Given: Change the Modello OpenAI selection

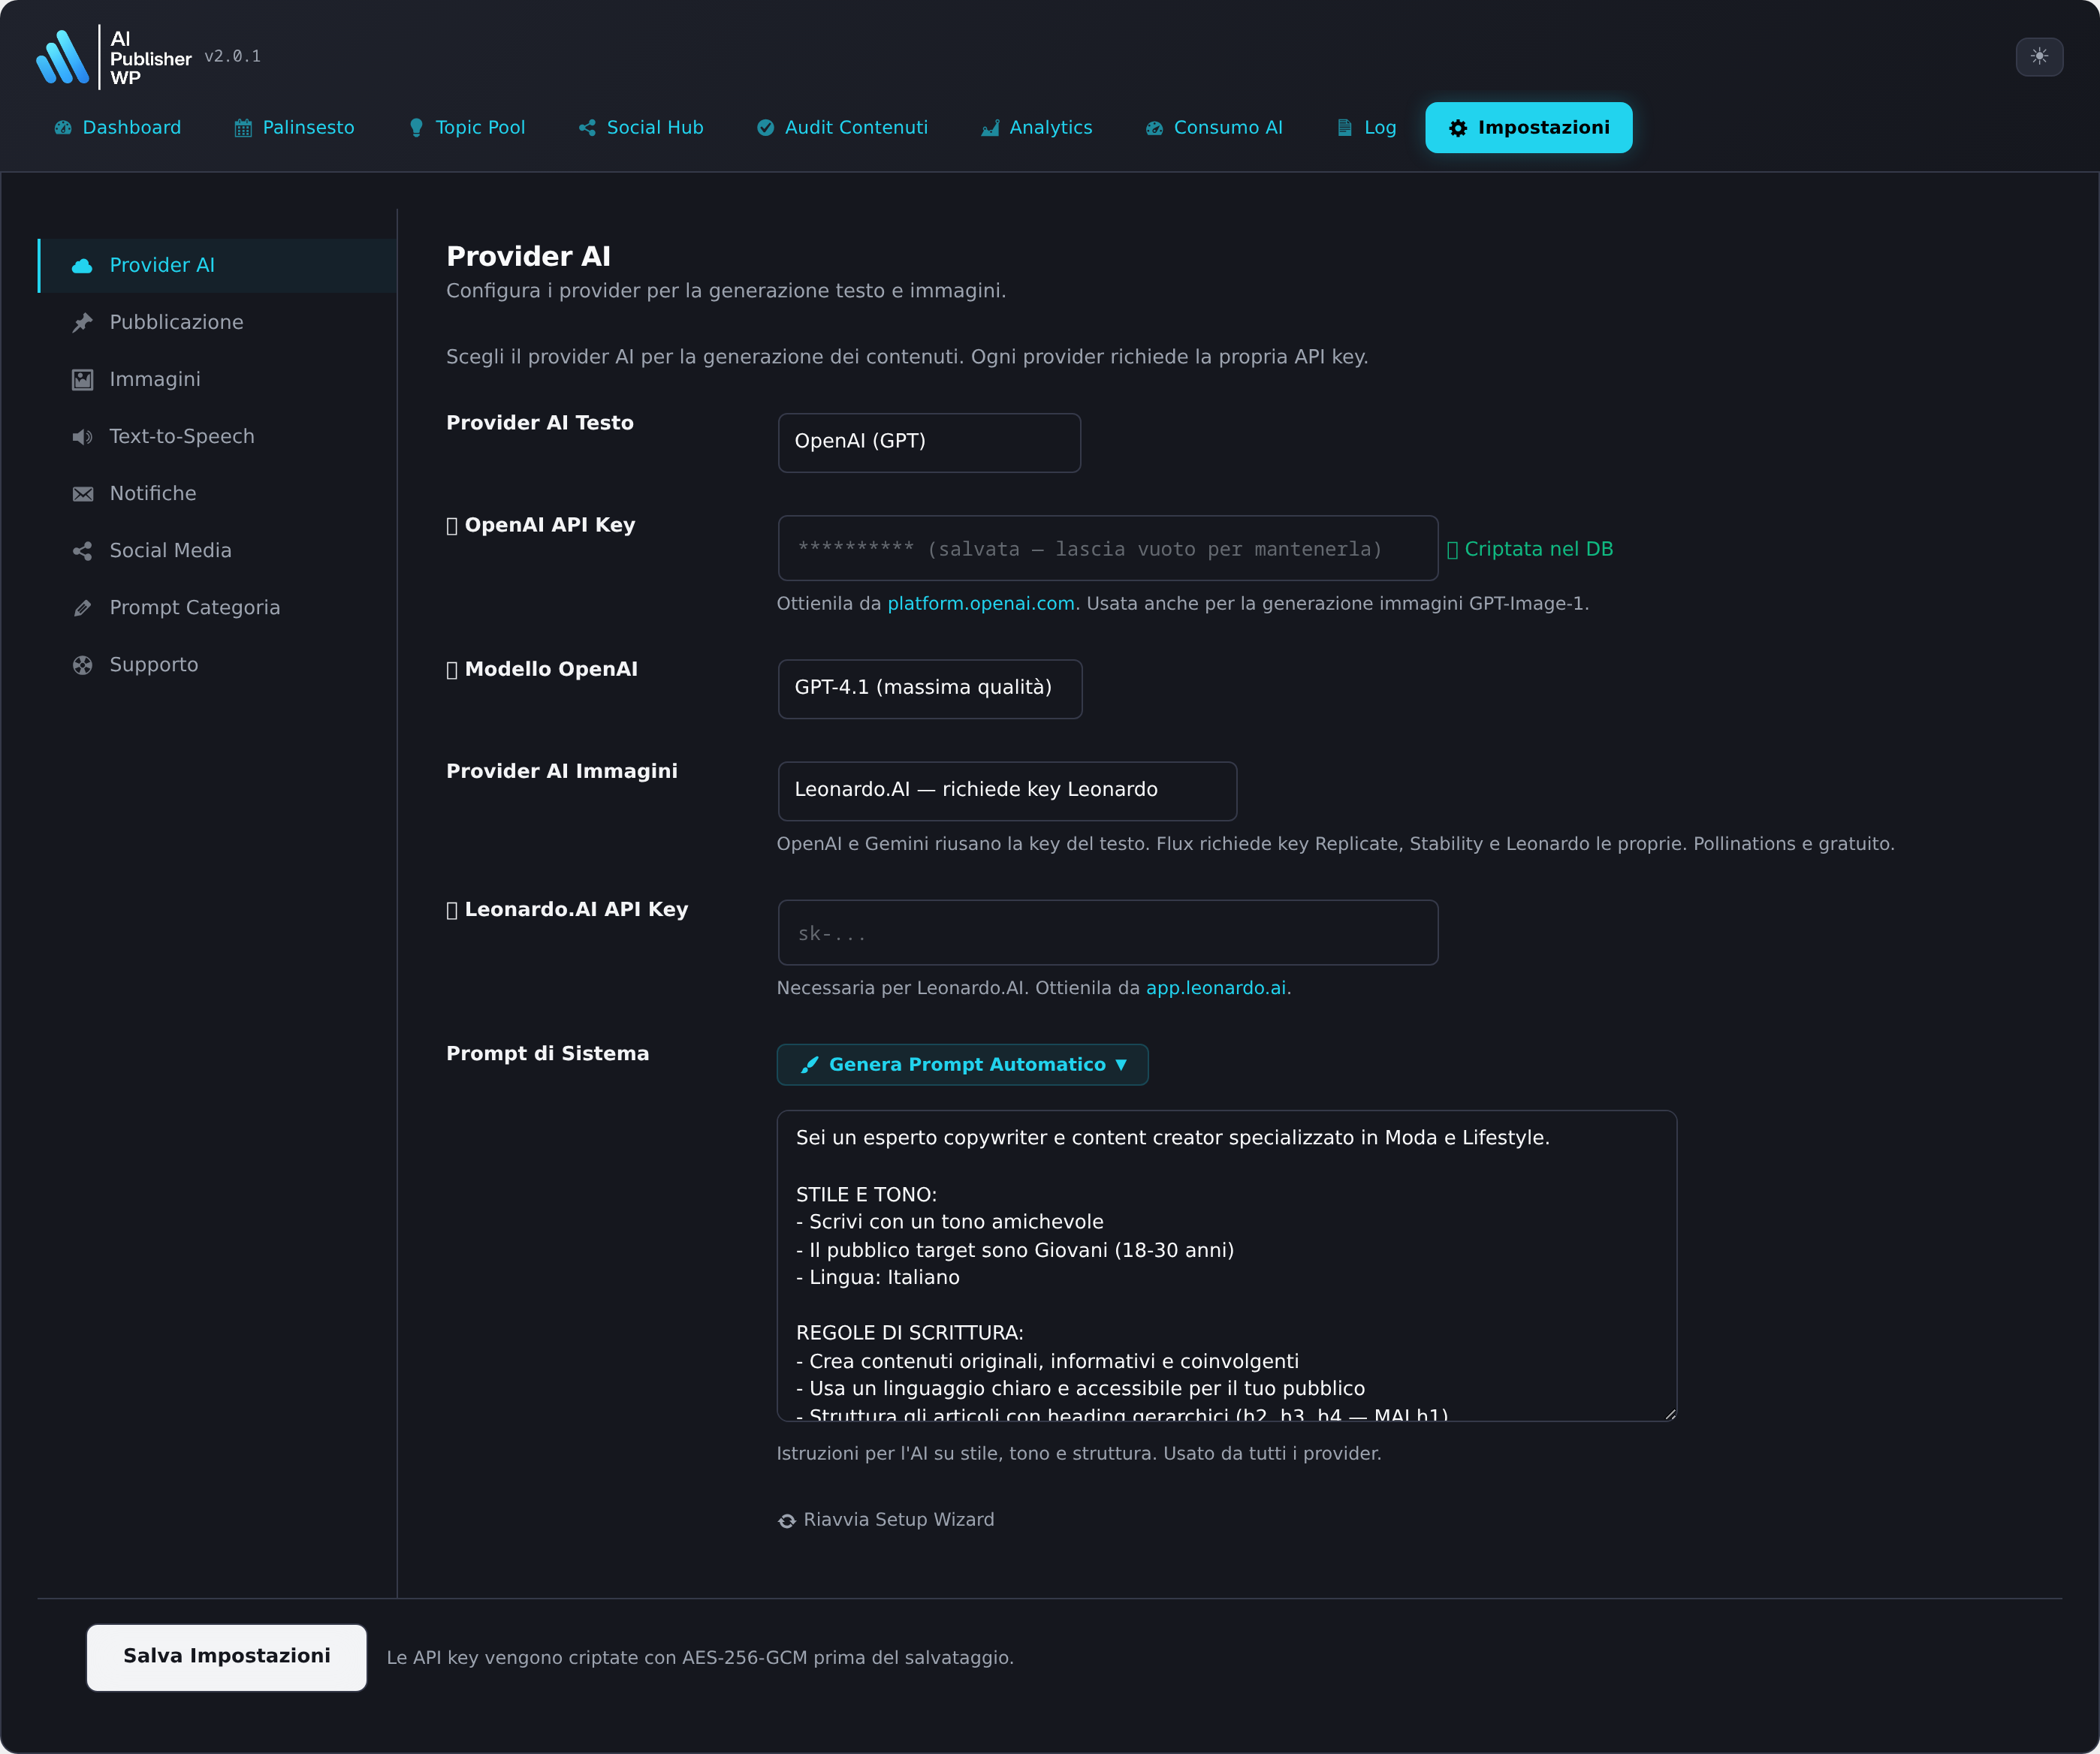Looking at the screenshot, I should pyautogui.click(x=929, y=689).
